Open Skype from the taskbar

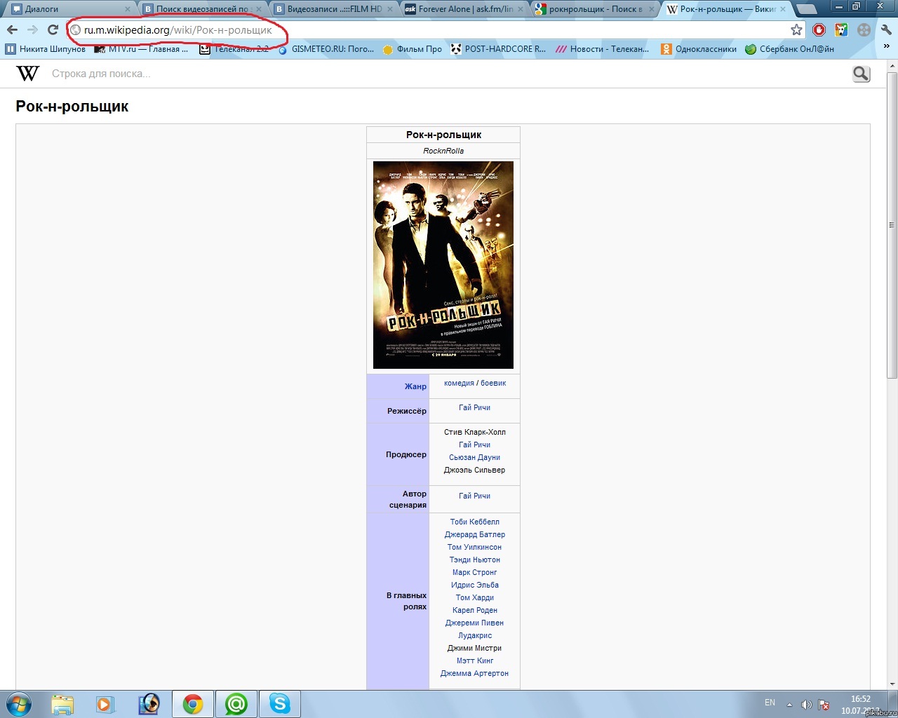click(280, 704)
